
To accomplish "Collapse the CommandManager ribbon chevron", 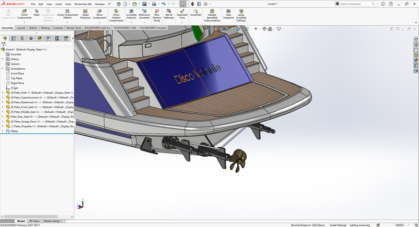I will [416, 23].
